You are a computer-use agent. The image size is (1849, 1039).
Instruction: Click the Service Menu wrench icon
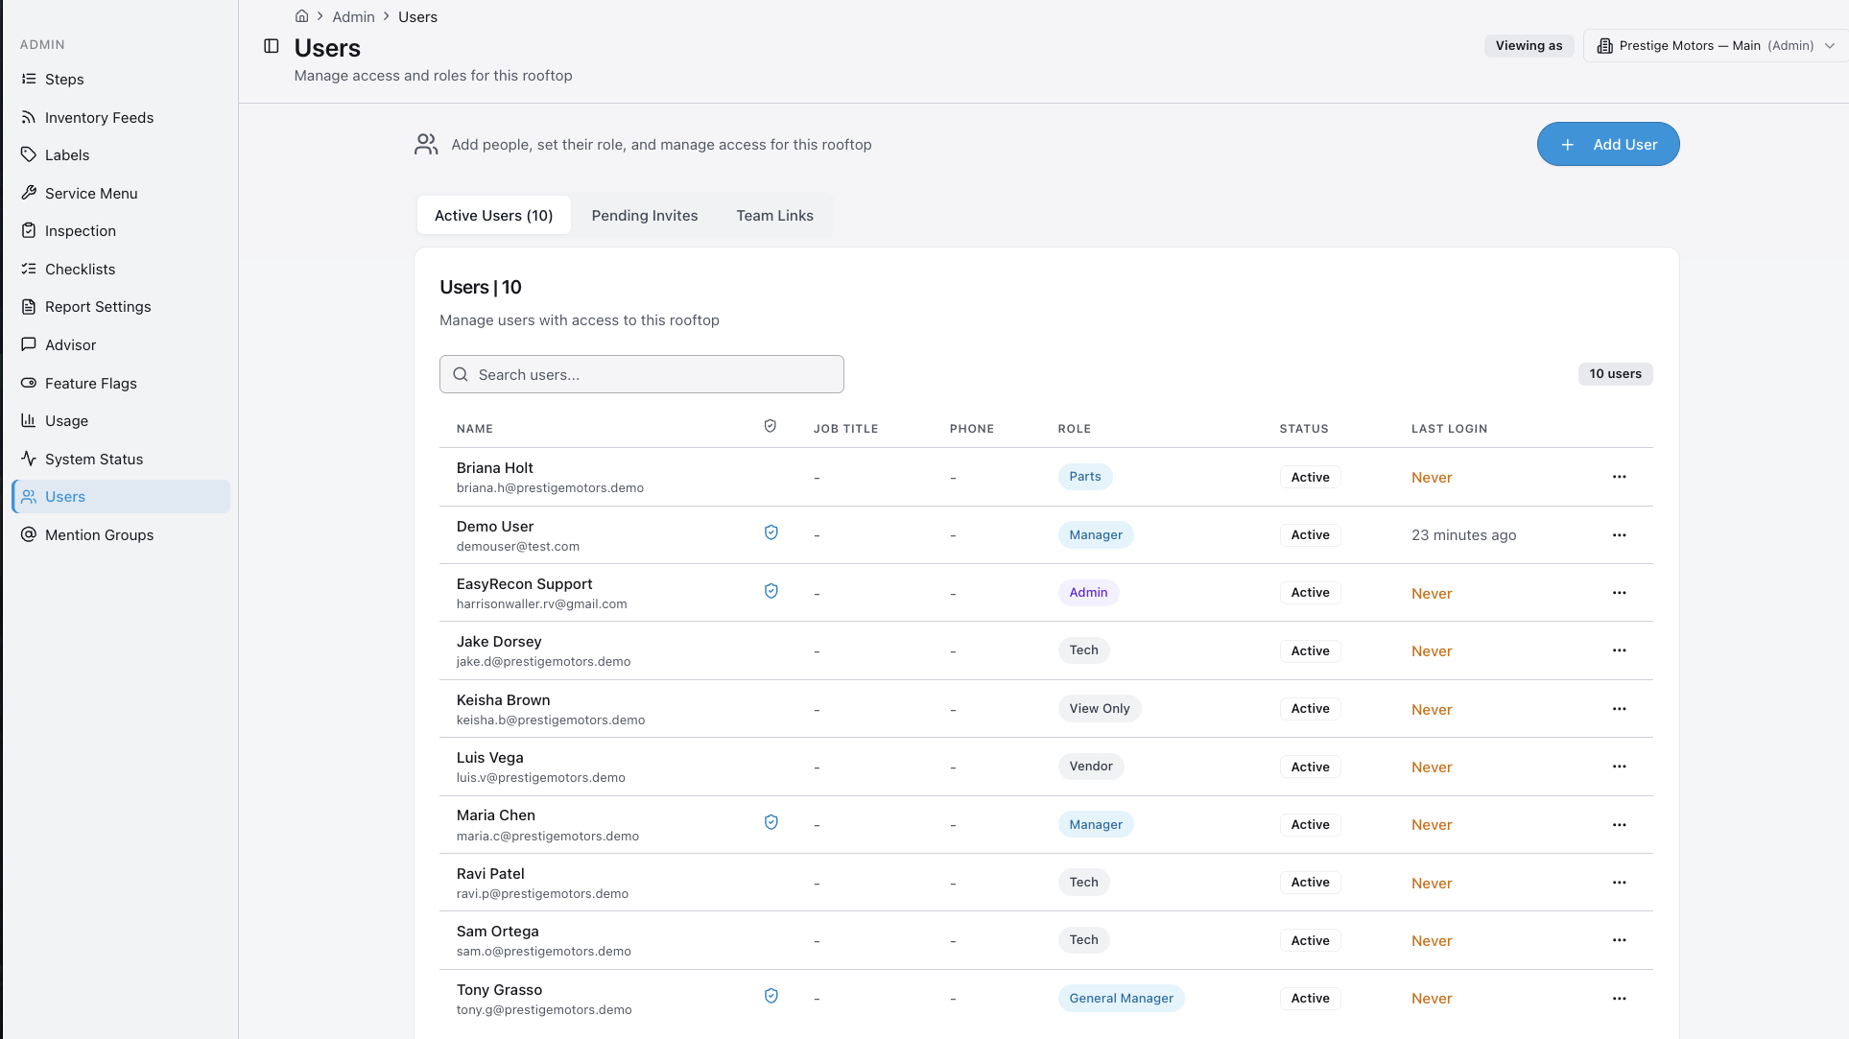(29, 193)
